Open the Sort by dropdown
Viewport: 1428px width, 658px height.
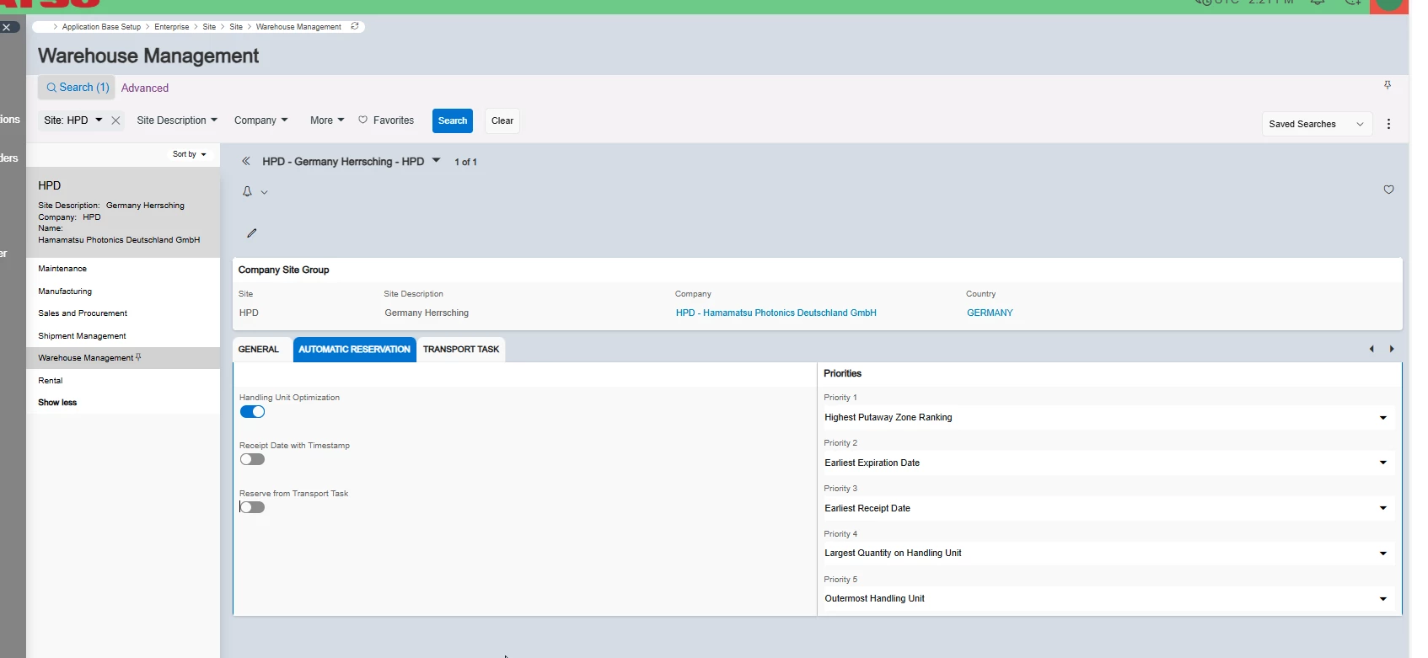point(190,154)
